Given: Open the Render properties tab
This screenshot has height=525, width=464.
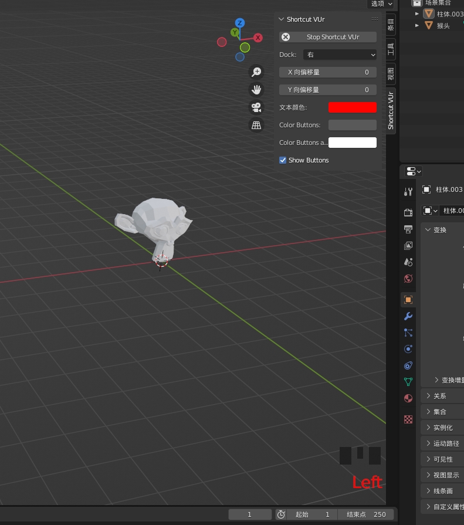Looking at the screenshot, I should click(408, 212).
